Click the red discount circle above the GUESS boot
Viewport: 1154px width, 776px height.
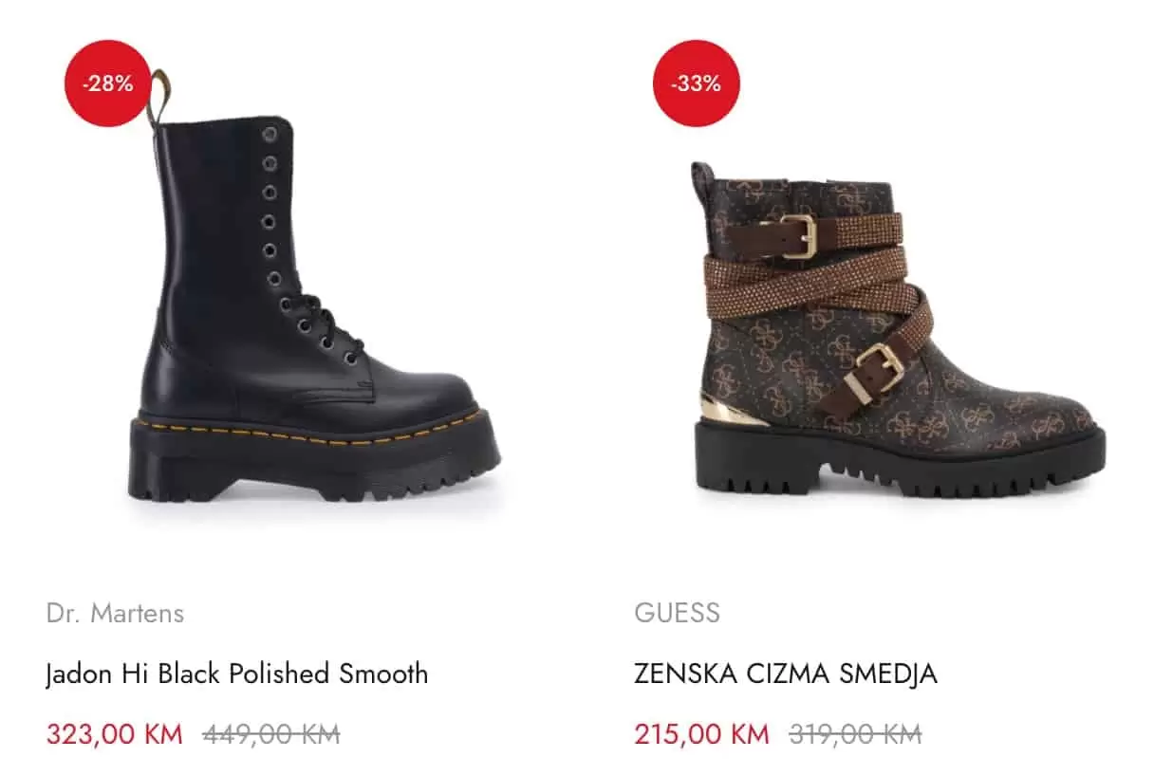pos(695,83)
